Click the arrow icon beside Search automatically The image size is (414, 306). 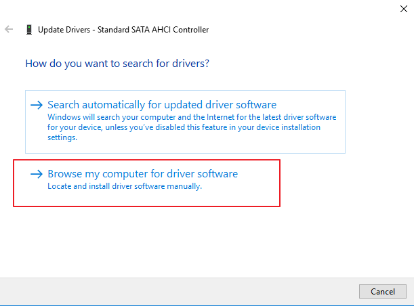pyautogui.click(x=37, y=105)
